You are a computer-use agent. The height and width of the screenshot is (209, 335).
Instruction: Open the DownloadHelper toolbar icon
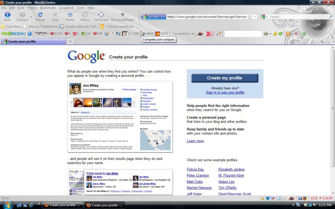pyautogui.click(x=123, y=16)
